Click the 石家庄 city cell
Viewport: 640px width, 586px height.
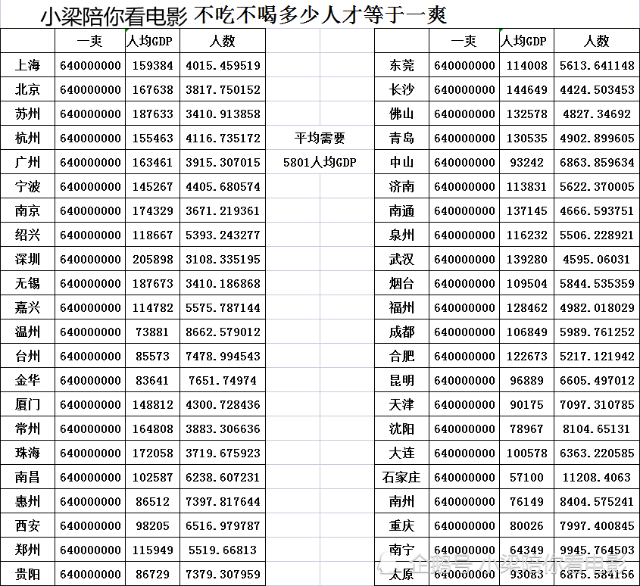[401, 477]
